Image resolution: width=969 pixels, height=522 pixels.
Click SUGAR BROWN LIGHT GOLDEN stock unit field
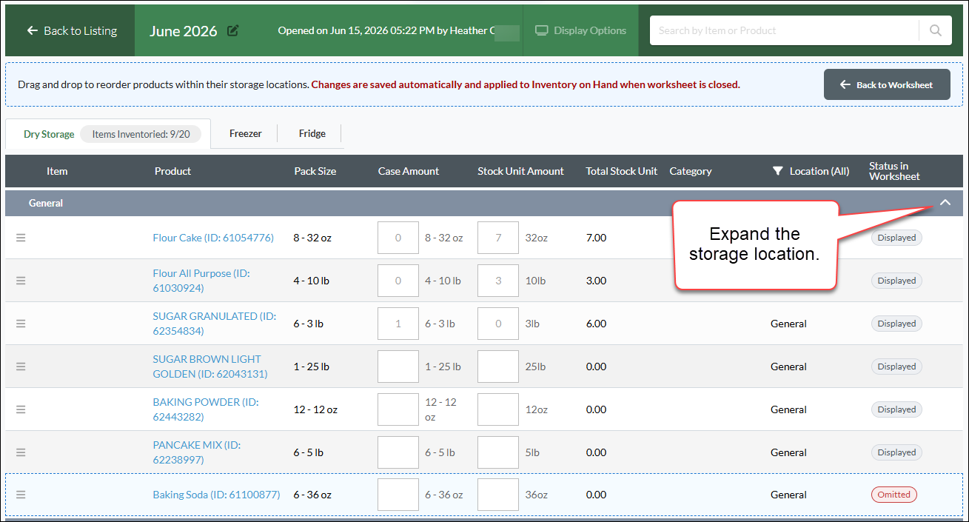click(x=498, y=367)
